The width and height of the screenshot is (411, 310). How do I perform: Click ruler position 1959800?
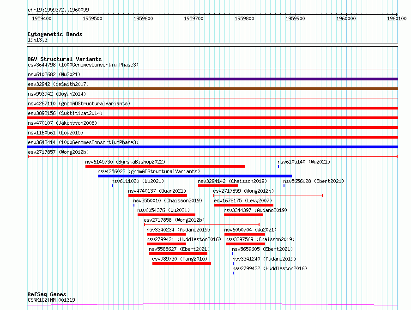244,18
